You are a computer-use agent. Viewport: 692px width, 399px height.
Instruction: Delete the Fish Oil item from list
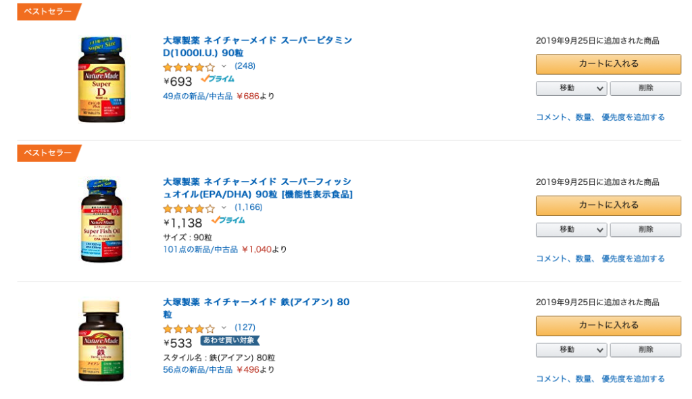point(645,230)
